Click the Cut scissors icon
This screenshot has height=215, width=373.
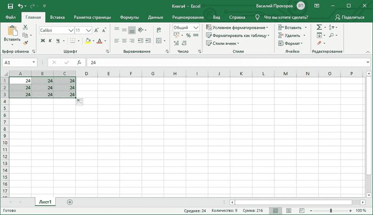click(25, 27)
